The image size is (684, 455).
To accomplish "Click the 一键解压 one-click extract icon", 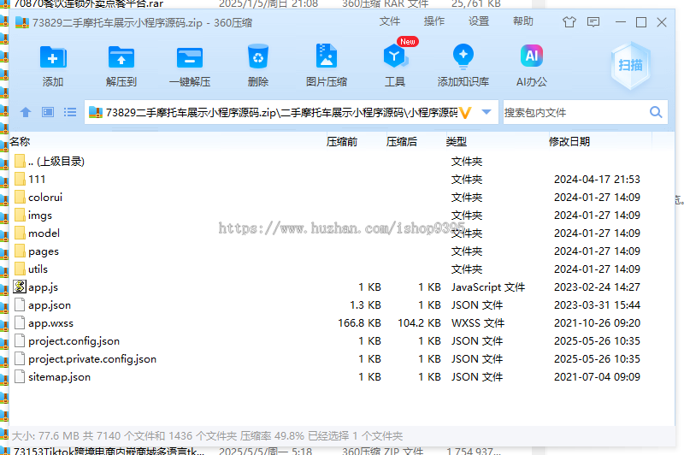I will click(190, 57).
